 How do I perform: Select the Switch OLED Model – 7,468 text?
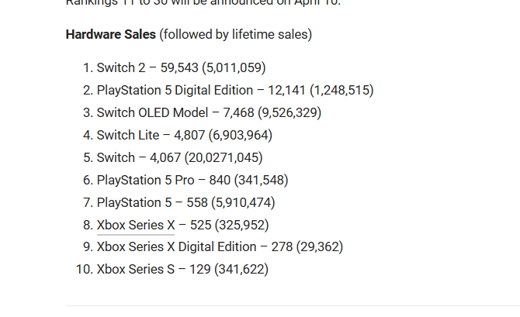tap(175, 113)
